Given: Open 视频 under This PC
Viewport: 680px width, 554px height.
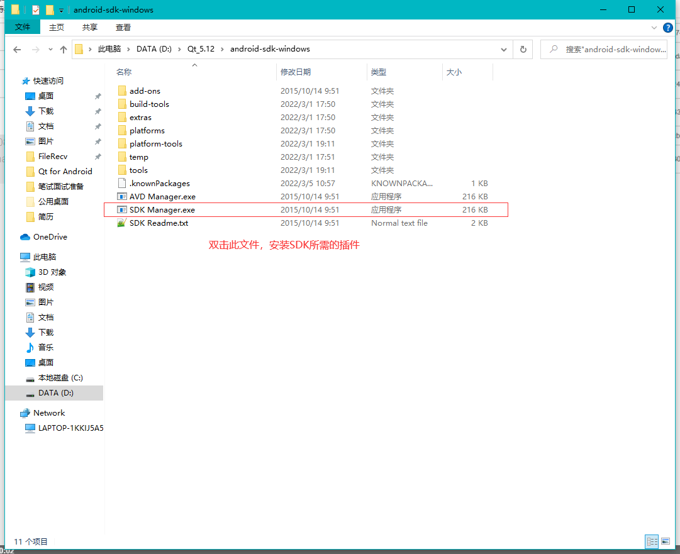Looking at the screenshot, I should (45, 287).
